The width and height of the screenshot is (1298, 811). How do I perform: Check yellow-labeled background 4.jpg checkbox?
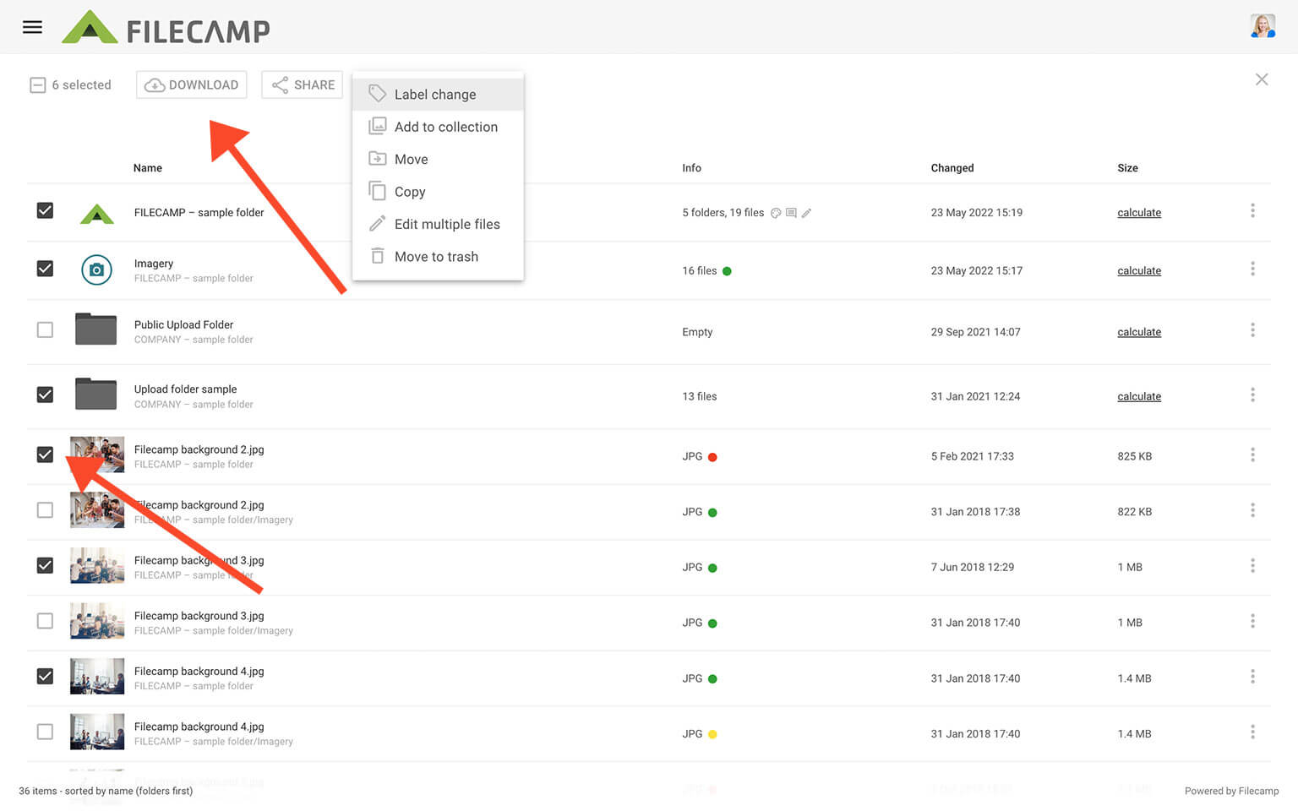tap(45, 732)
